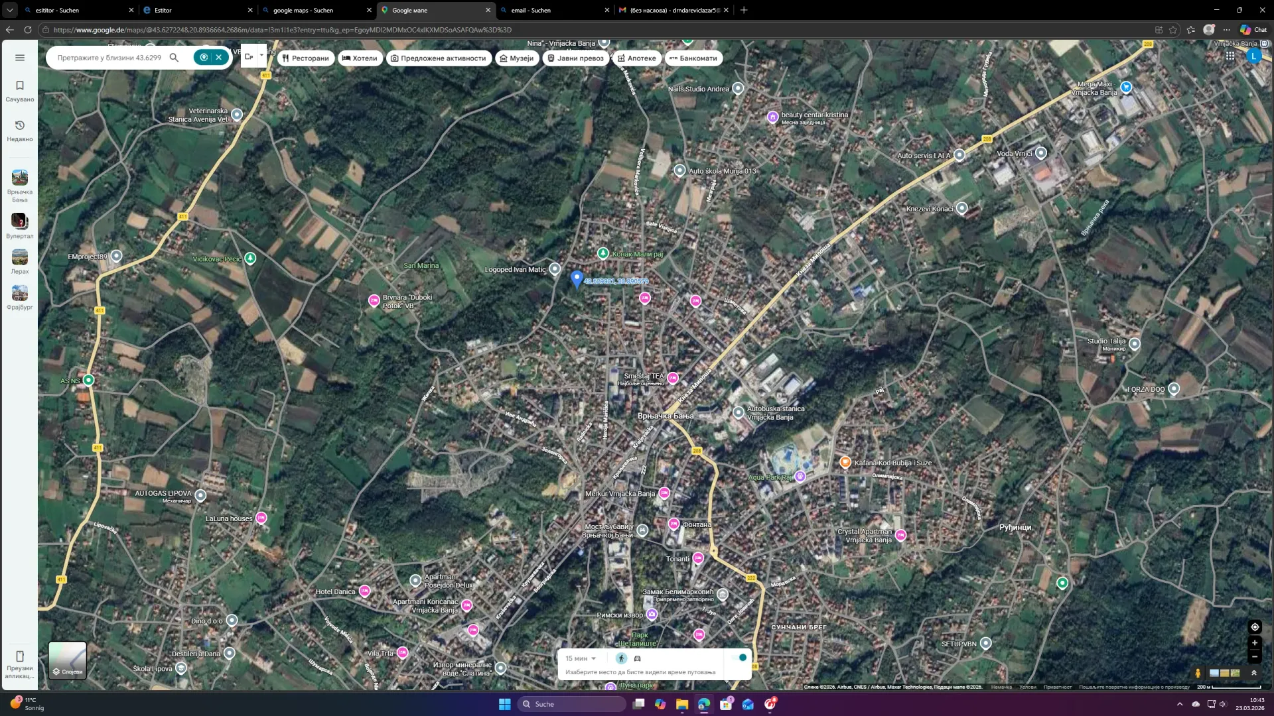Toggle the travel time switch on the map panel
Screen dimensions: 1274x716
(741, 657)
